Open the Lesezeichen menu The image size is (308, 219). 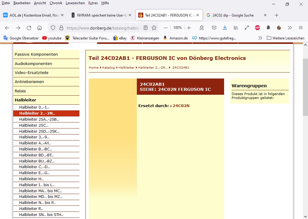point(75,3)
